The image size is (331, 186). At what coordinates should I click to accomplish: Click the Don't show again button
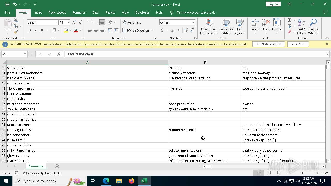click(268, 44)
